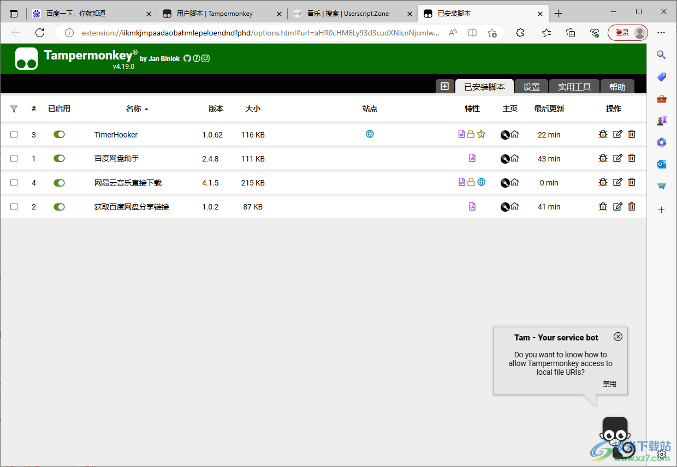Screen dimensions: 677x467
Task: Switch to 百度一下 browser tab
Action: (x=91, y=14)
